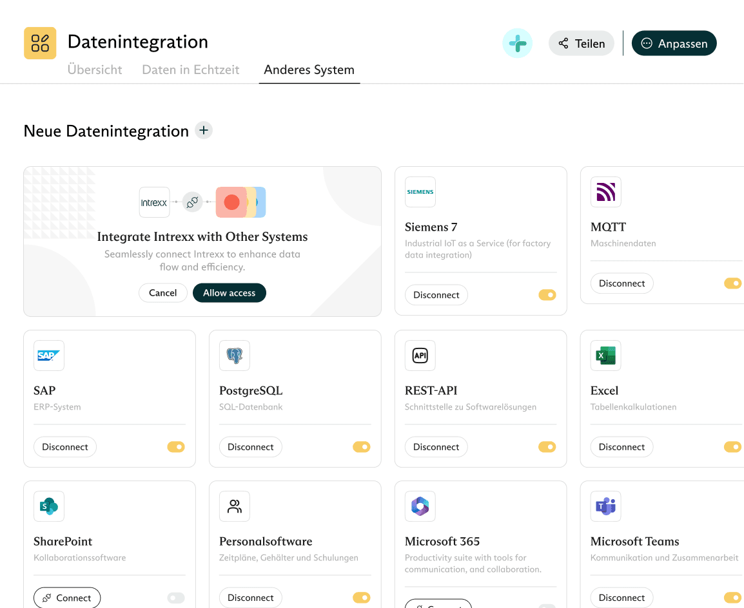Open the Daten in Echtzeit tab
Viewport: 744px width, 608px height.
(191, 70)
